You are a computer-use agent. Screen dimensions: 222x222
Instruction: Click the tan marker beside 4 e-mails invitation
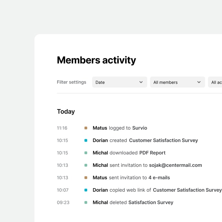(x=86, y=177)
